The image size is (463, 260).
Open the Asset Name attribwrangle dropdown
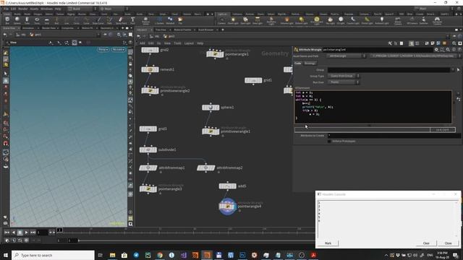pyautogui.click(x=347, y=56)
